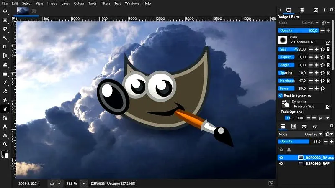Viewport: 335px width, 188px height.
Task: Select the Paintbrush tool
Action: (x=5, y=82)
